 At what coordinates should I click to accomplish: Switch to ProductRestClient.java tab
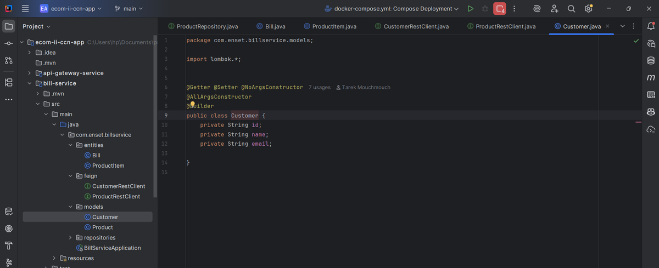point(501,26)
